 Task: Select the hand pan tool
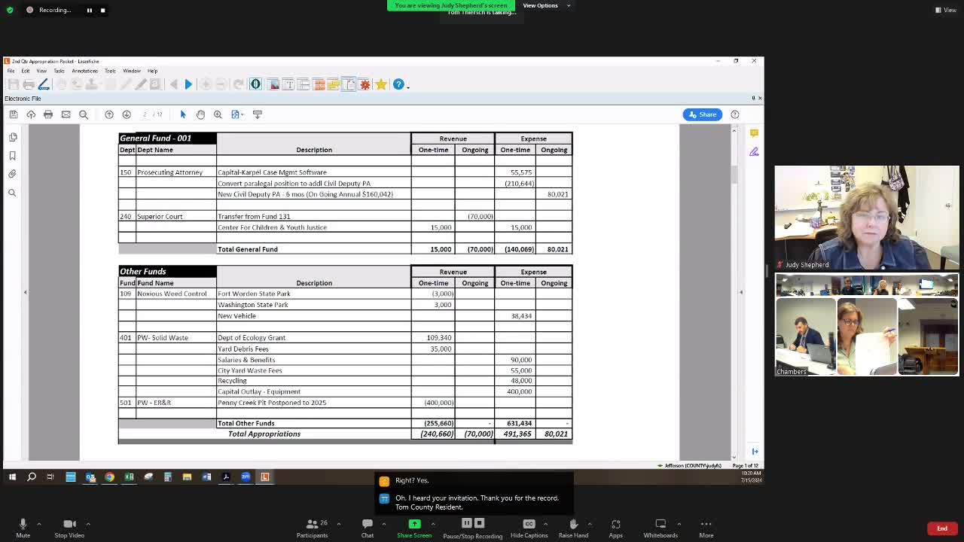coord(200,114)
